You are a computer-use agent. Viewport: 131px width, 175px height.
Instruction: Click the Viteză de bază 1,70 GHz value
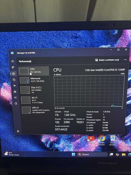[x=107, y=111]
